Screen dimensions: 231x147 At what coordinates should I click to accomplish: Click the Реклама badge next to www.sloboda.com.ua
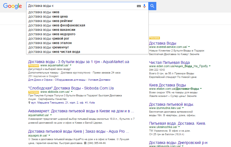pos(33,92)
